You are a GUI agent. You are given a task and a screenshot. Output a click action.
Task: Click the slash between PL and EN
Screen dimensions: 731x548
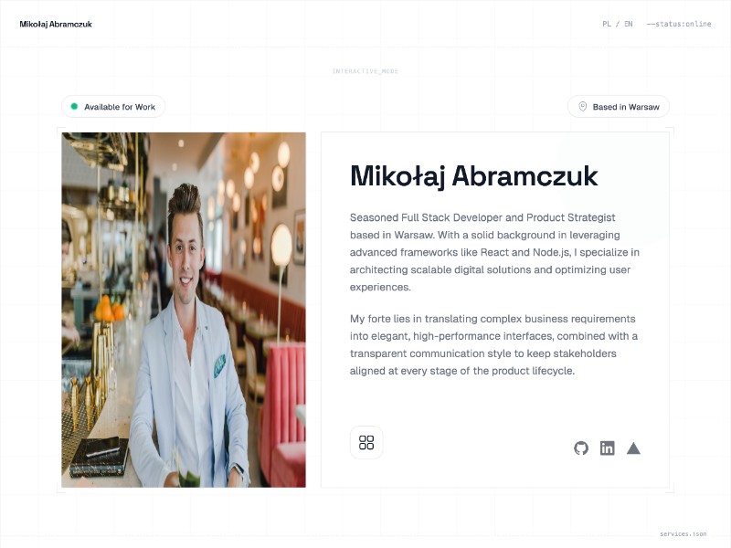618,24
